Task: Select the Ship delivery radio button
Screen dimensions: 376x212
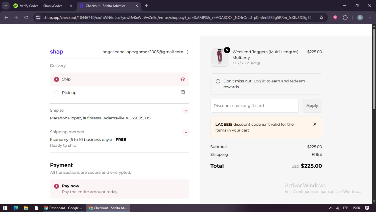Action: pyautogui.click(x=57, y=79)
